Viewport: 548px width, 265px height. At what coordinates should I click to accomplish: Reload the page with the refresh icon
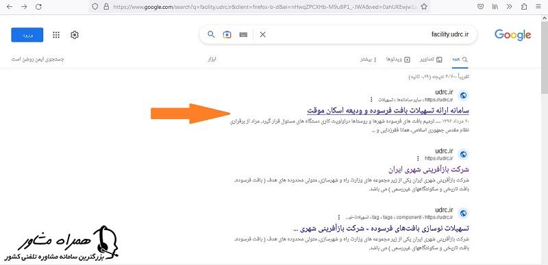pyautogui.click(x=39, y=7)
